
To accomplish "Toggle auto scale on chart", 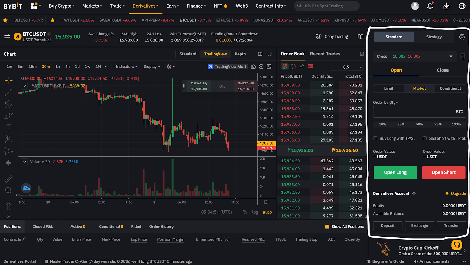I will 267,212.
